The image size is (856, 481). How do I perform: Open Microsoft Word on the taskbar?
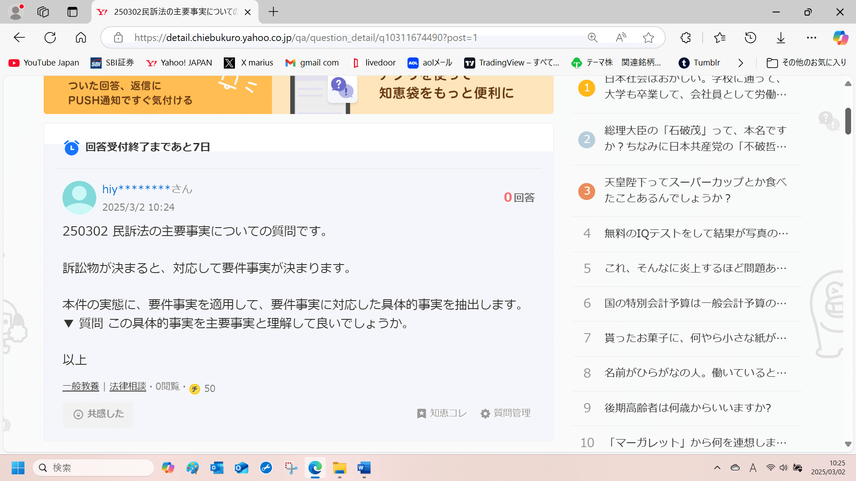(364, 468)
